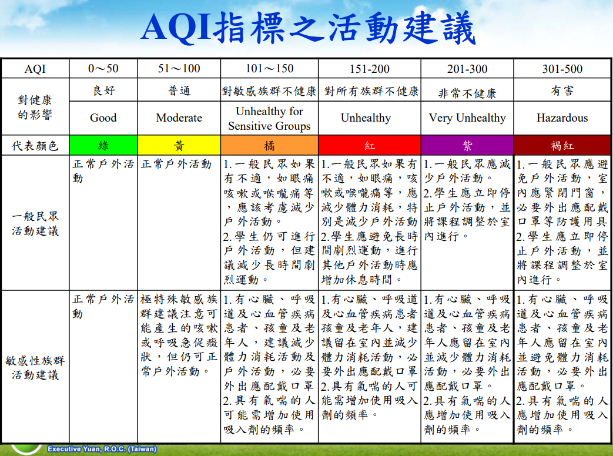Click general public advice under 151-200

point(370,223)
